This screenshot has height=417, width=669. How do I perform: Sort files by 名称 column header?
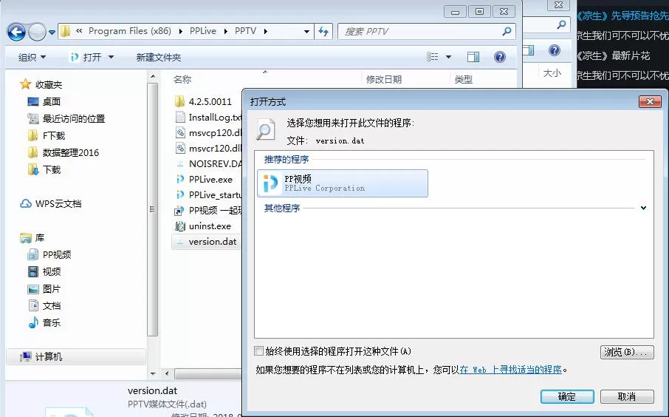[182, 79]
